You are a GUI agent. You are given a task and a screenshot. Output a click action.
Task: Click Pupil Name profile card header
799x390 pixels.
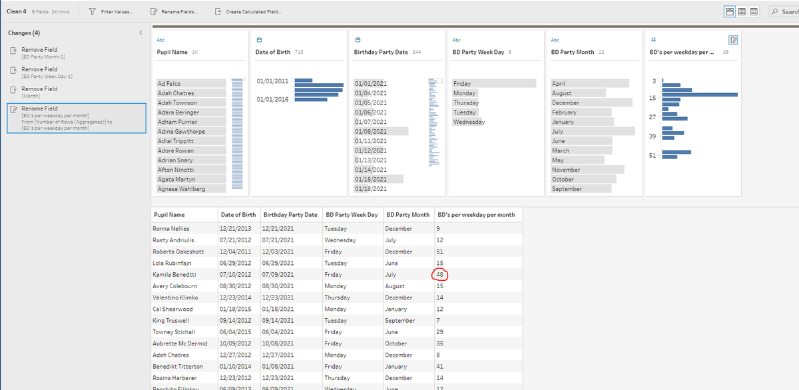(x=172, y=52)
